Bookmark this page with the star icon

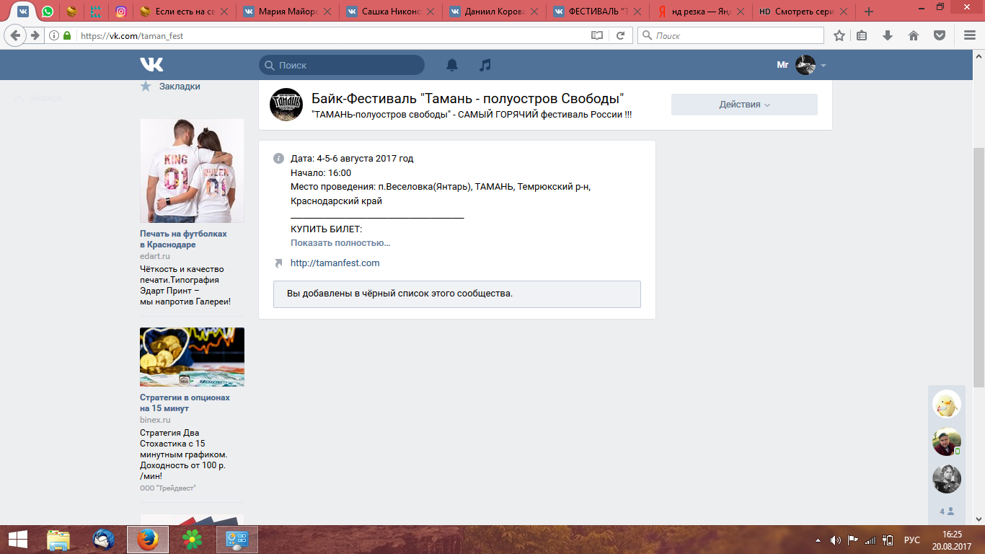(x=839, y=35)
